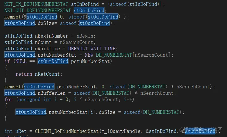Screen dimensions: 227x137
Task: Click the NEW keyword before DH_NUMBERSTAT
Action: [x=89, y=55]
